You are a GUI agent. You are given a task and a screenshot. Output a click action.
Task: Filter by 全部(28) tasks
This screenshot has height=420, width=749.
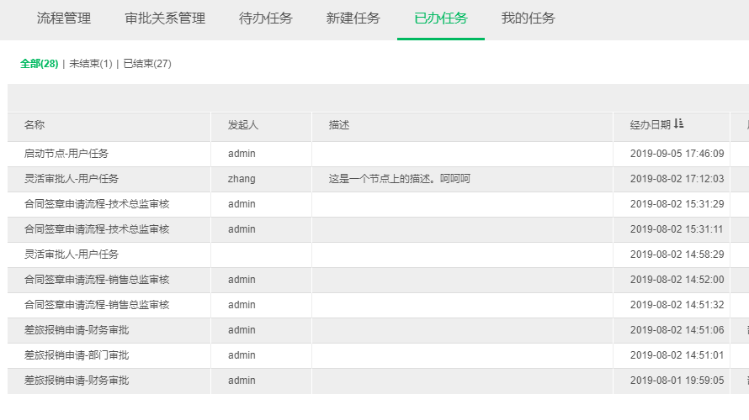pos(39,64)
